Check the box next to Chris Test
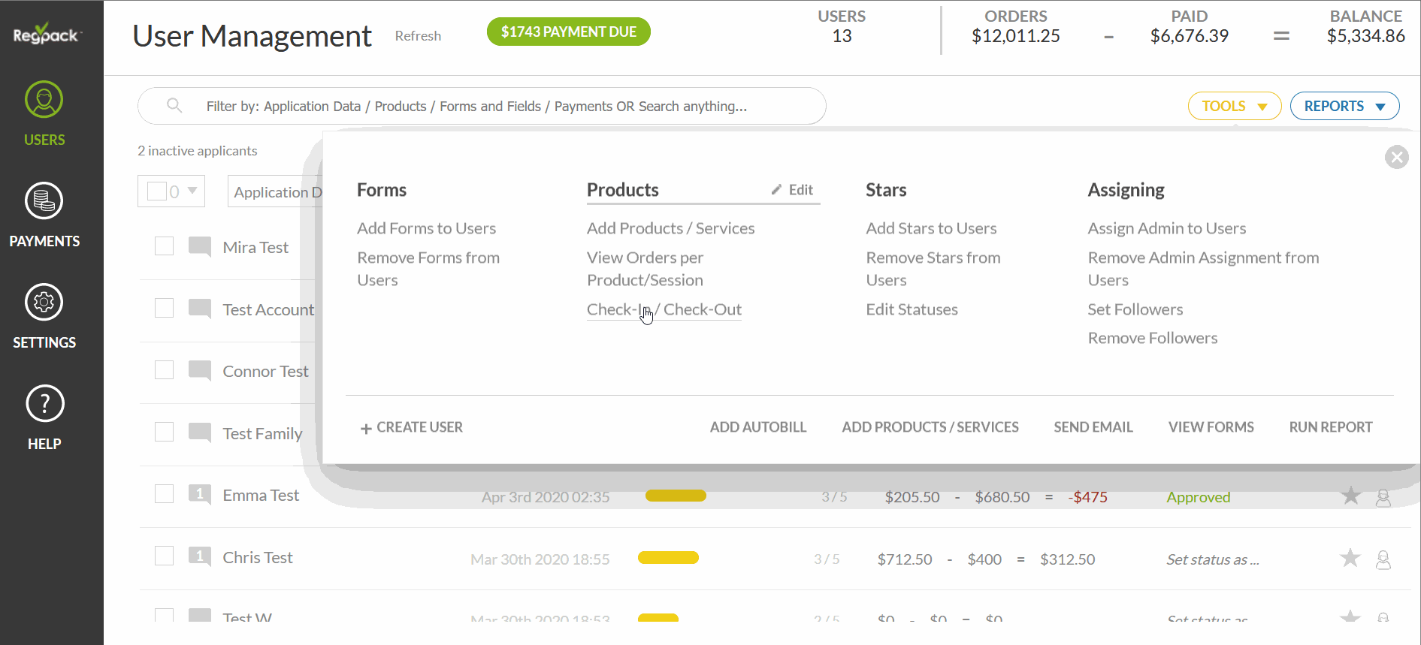 (x=164, y=556)
